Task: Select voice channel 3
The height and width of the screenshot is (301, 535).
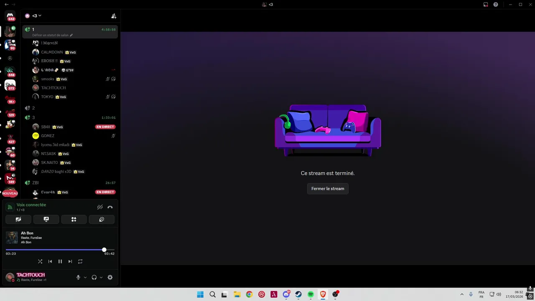Action: click(x=70, y=117)
